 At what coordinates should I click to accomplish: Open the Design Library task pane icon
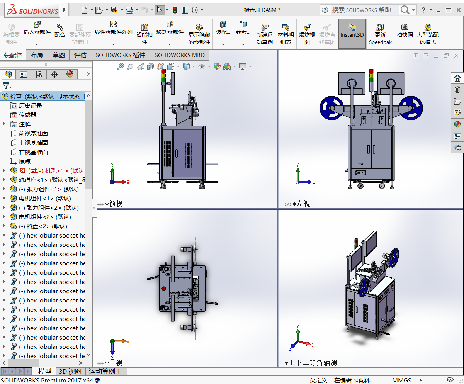pyautogui.click(x=457, y=89)
